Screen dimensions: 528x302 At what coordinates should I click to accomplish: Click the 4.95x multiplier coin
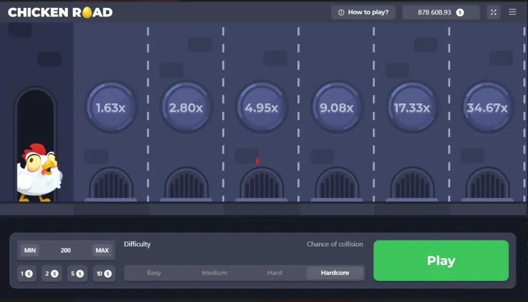tap(261, 107)
